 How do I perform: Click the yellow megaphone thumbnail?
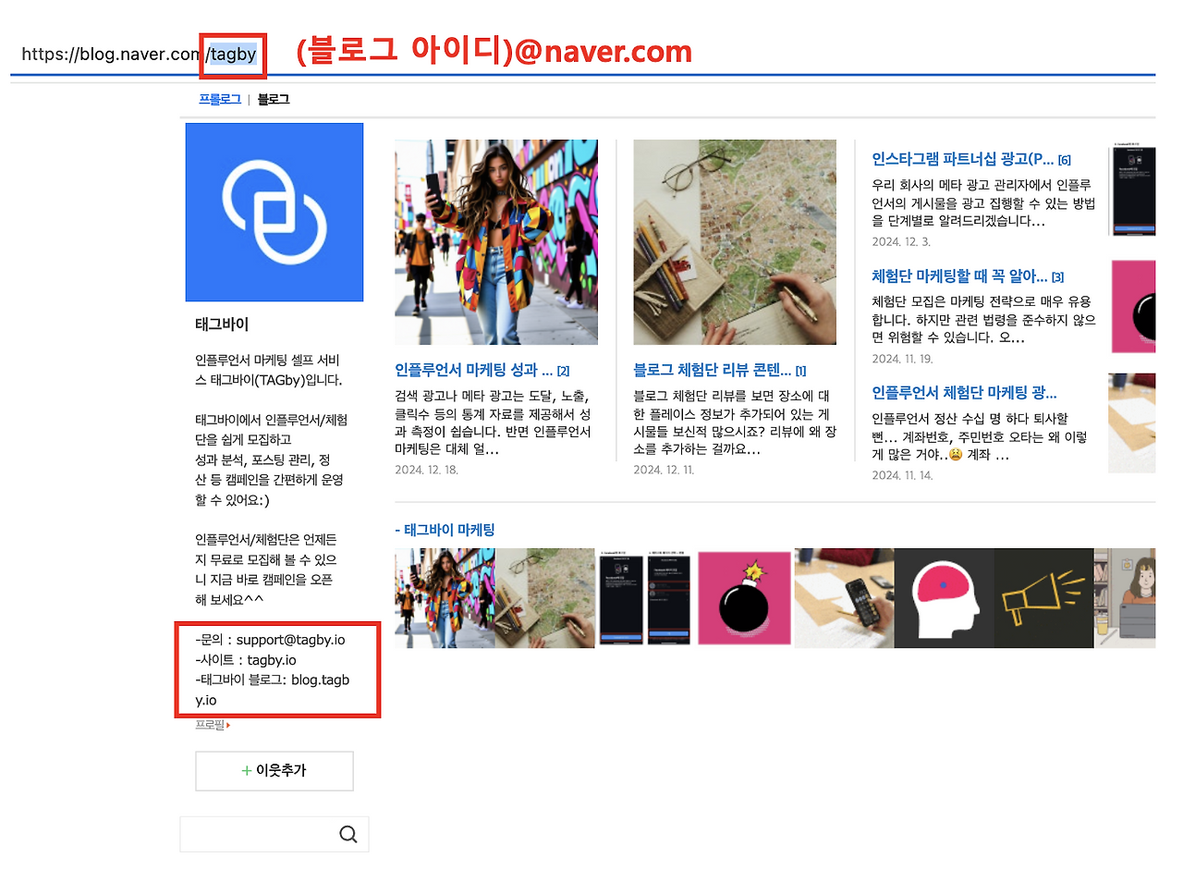tap(1043, 597)
